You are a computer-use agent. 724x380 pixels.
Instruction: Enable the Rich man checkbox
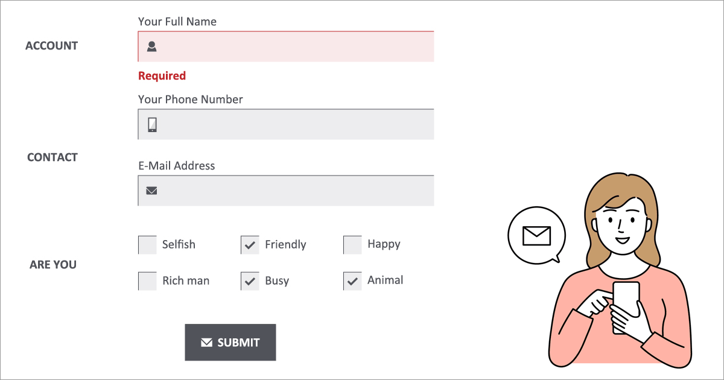tap(147, 281)
